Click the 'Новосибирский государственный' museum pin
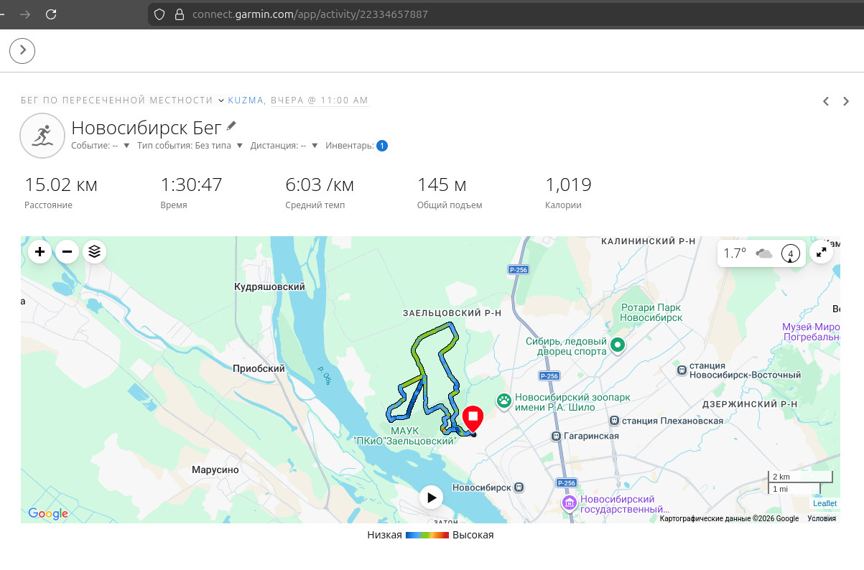864x570 pixels. (x=569, y=503)
